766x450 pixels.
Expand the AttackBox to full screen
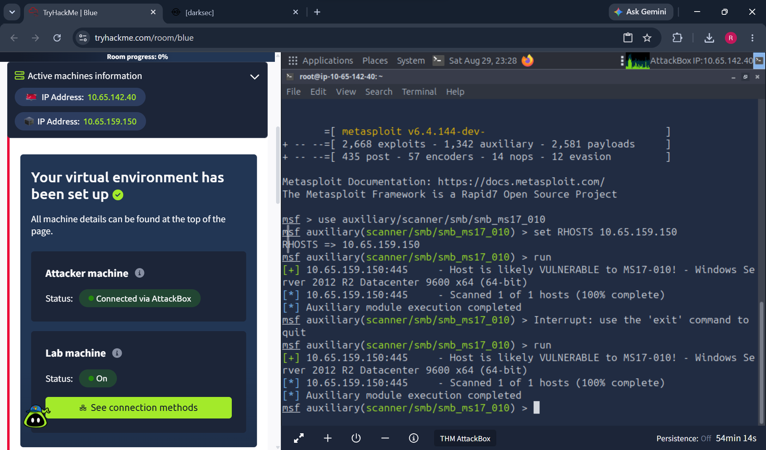click(299, 438)
